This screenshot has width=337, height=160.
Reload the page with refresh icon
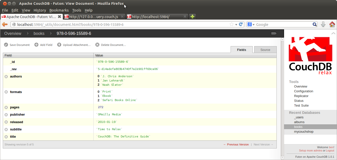click(x=241, y=24)
